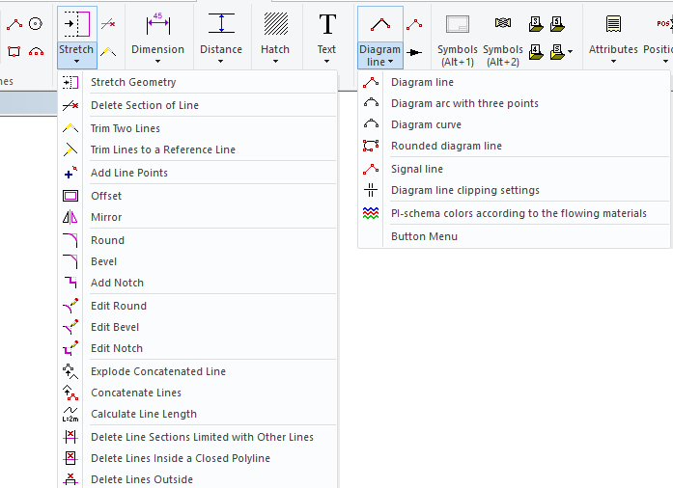Open the Dimension dropdown arrow
Image resolution: width=673 pixels, height=488 pixels.
click(157, 62)
